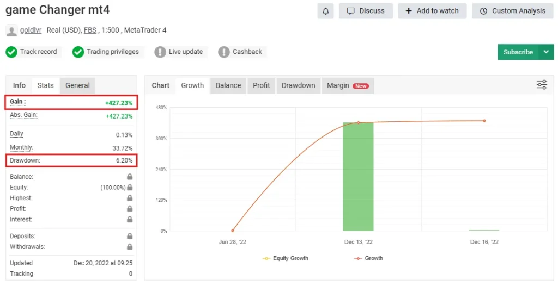The height and width of the screenshot is (286, 558).
Task: Click the Subscribe button
Action: point(518,52)
